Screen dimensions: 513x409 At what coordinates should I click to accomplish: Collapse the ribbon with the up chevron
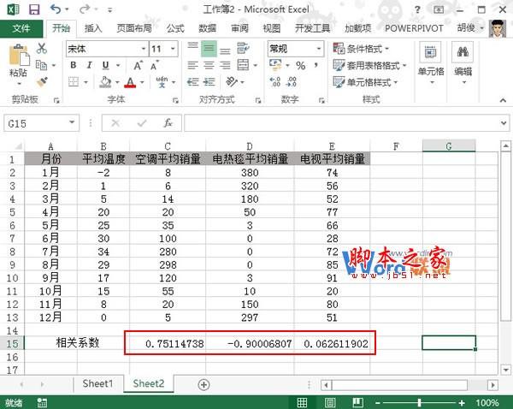click(x=503, y=100)
